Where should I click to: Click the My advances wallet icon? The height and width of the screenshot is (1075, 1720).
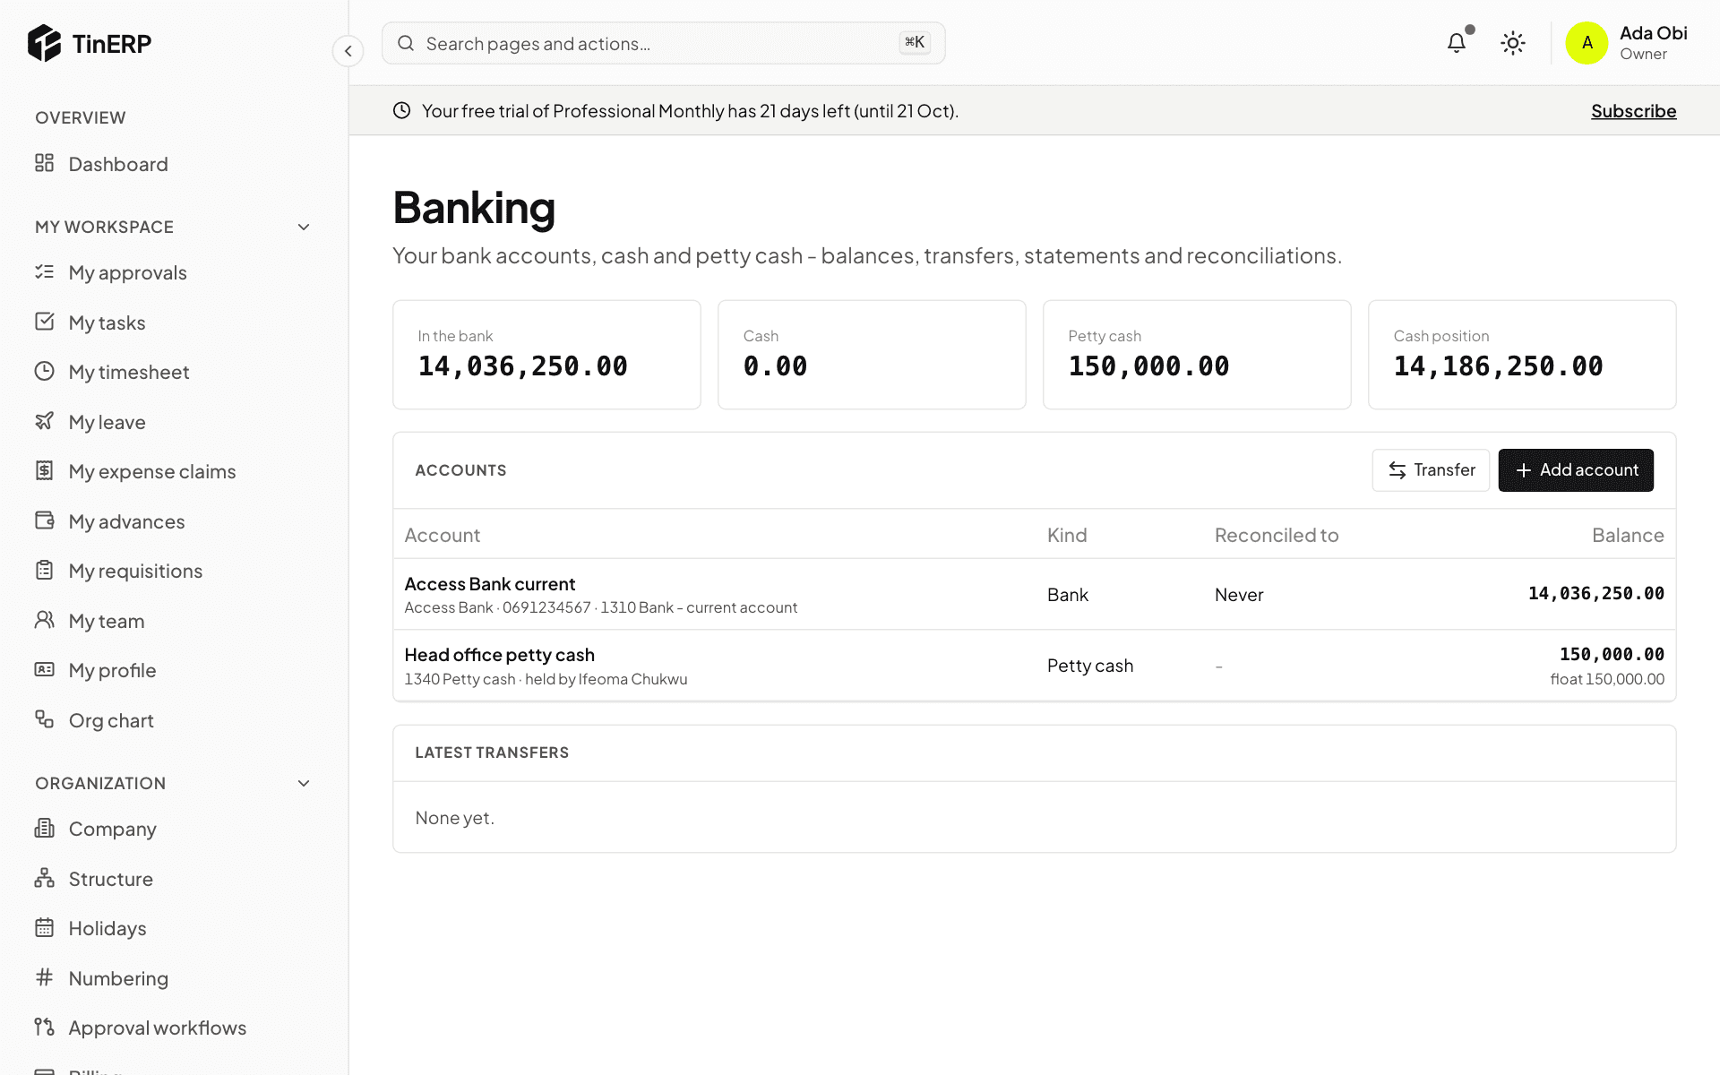pos(44,520)
